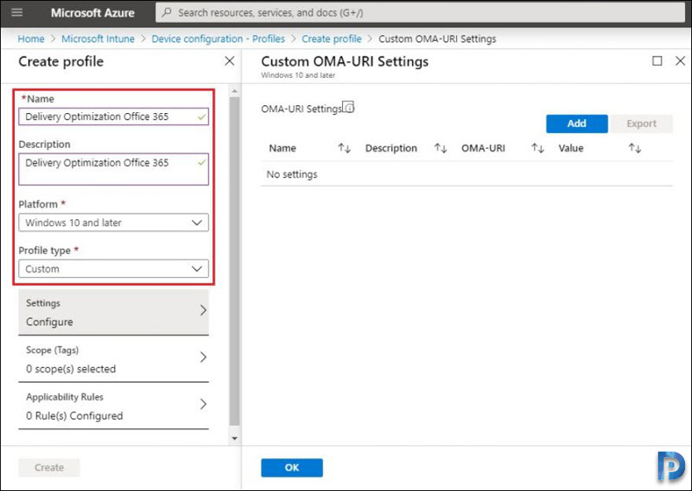
Task: Show OMA-URI Settings info tooltip icon
Action: [x=348, y=107]
